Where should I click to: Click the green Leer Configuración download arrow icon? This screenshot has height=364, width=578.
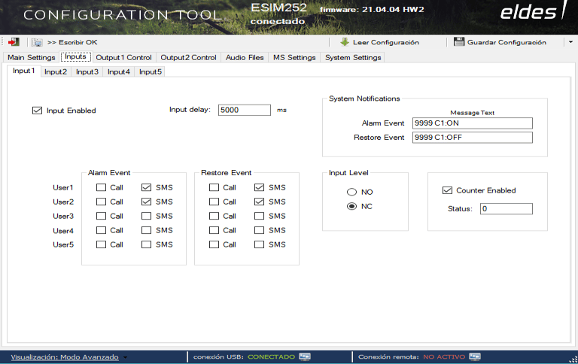tap(345, 42)
